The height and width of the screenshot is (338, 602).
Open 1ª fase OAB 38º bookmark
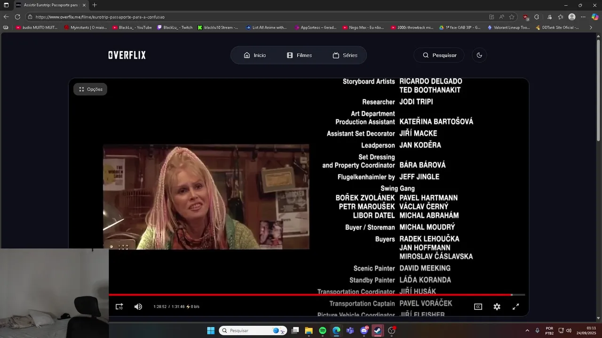(460, 28)
